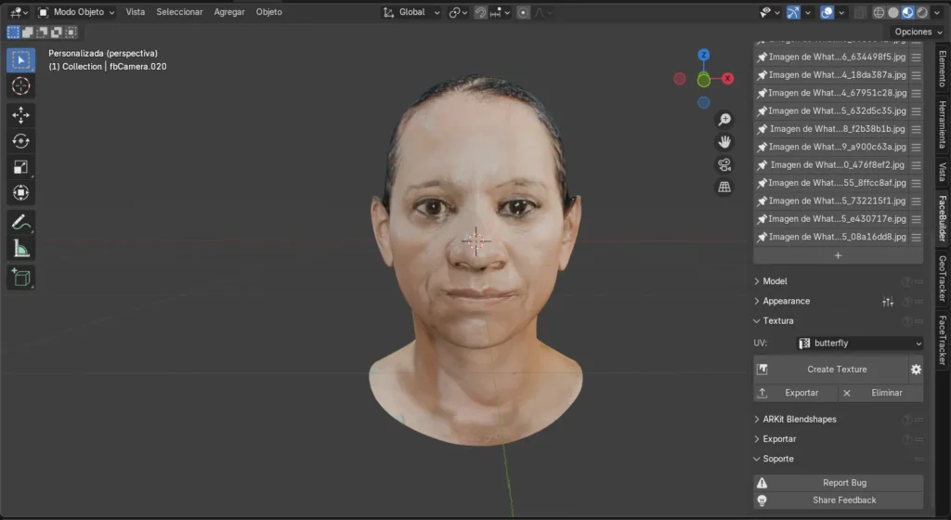Open the Modo Objeto mode dropdown
Image resolution: width=951 pixels, height=520 pixels.
77,12
